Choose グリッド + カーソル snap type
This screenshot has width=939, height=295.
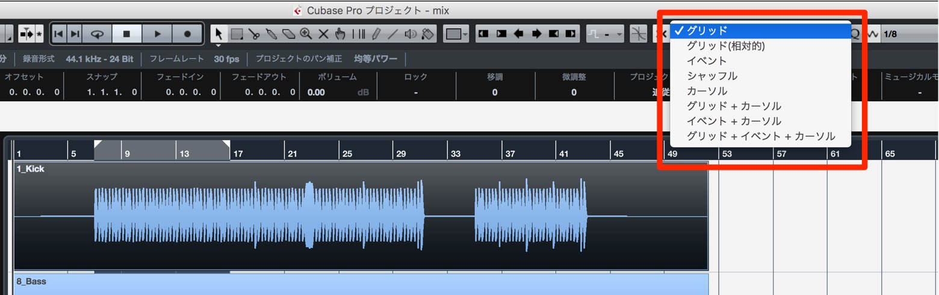tap(760, 106)
